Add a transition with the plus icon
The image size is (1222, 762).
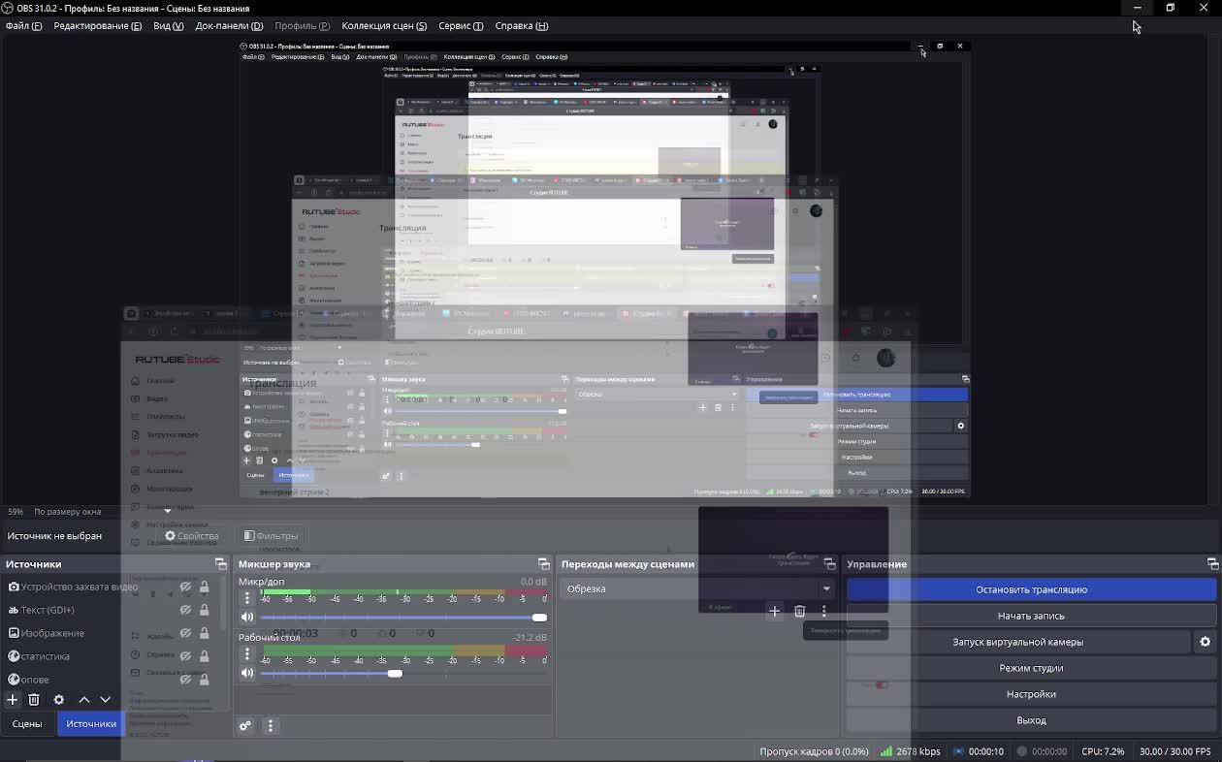click(774, 611)
